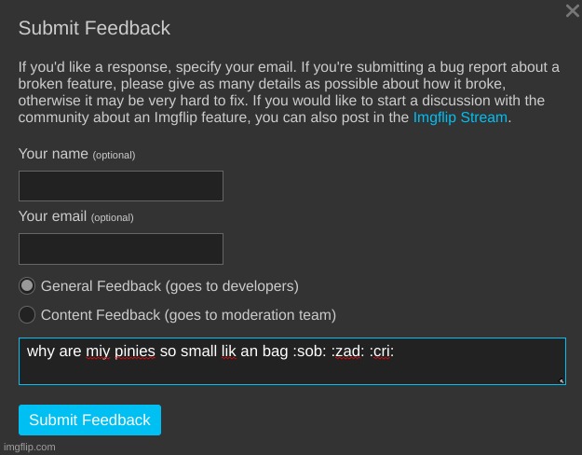Select the General Feedback radio button
The image size is (582, 455).
pos(27,286)
